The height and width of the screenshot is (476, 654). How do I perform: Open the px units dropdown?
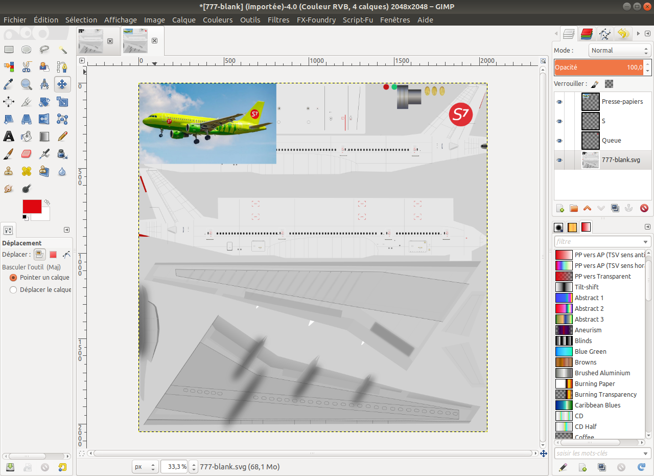click(x=145, y=467)
